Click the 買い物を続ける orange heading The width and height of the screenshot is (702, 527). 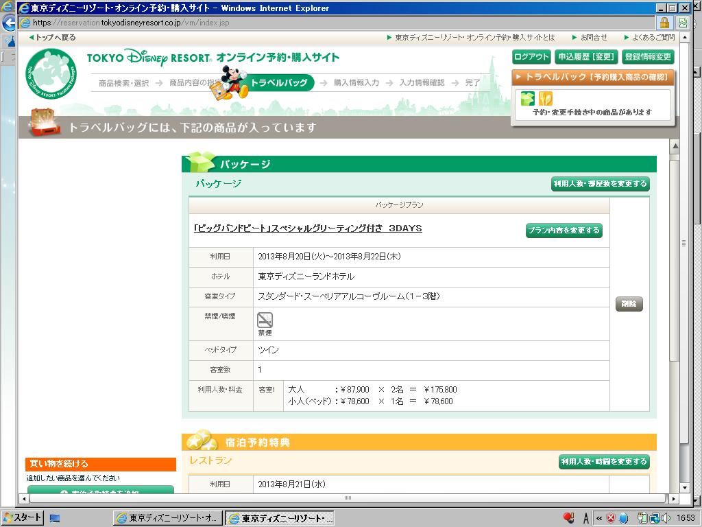pyautogui.click(x=101, y=464)
